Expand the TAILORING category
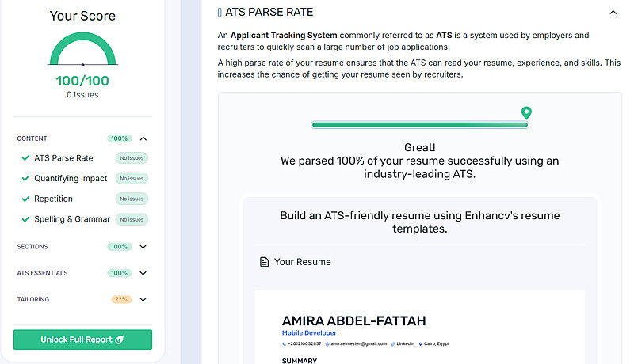The width and height of the screenshot is (634, 364). [143, 300]
